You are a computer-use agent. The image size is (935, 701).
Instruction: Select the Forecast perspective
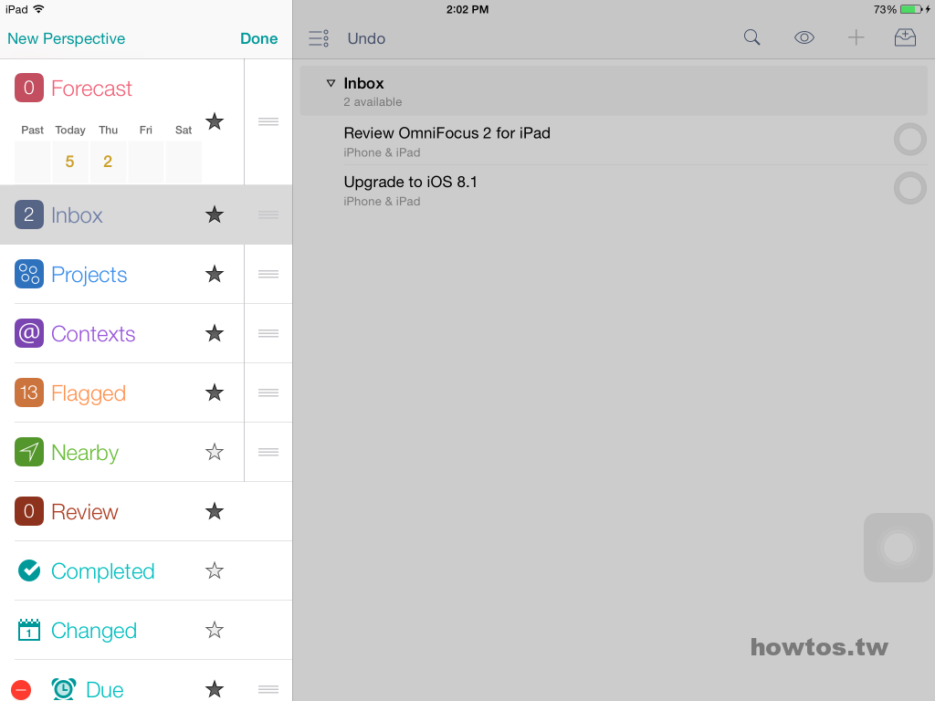click(x=91, y=89)
